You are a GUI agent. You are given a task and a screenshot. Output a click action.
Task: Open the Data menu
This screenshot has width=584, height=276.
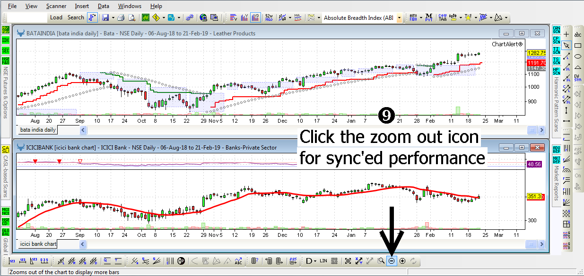pyautogui.click(x=104, y=6)
